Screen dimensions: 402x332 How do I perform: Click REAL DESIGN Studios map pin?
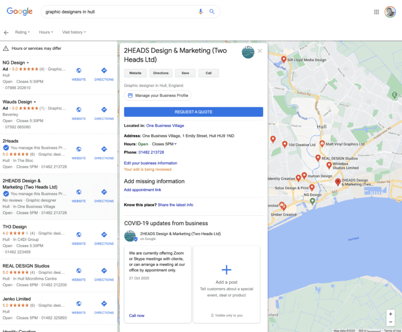click(x=318, y=158)
